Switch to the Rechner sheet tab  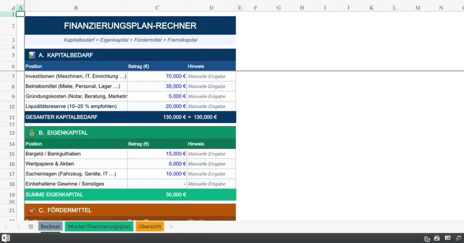[x=50, y=227]
